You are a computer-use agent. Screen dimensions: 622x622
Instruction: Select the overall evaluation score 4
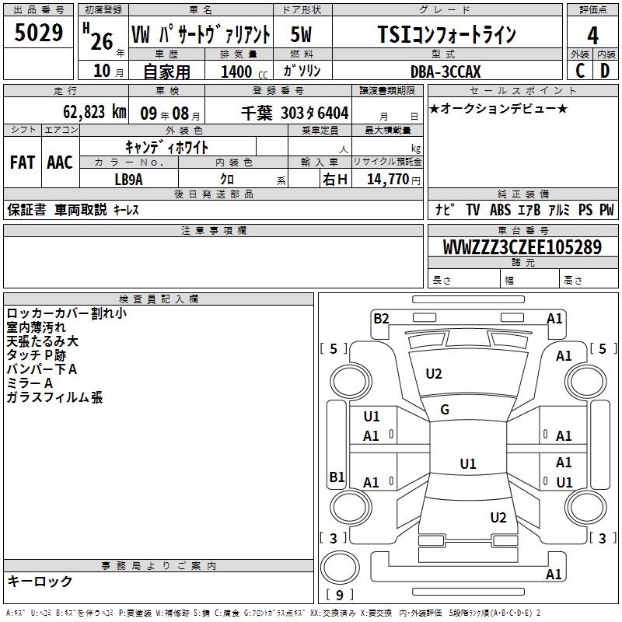(x=592, y=35)
